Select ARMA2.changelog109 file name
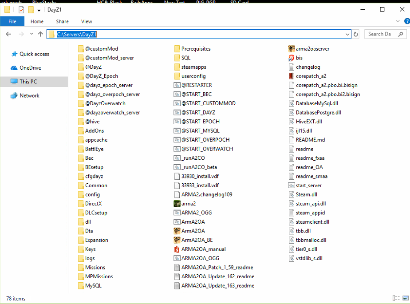Image resolution: width=410 pixels, height=304 pixels. click(x=207, y=194)
